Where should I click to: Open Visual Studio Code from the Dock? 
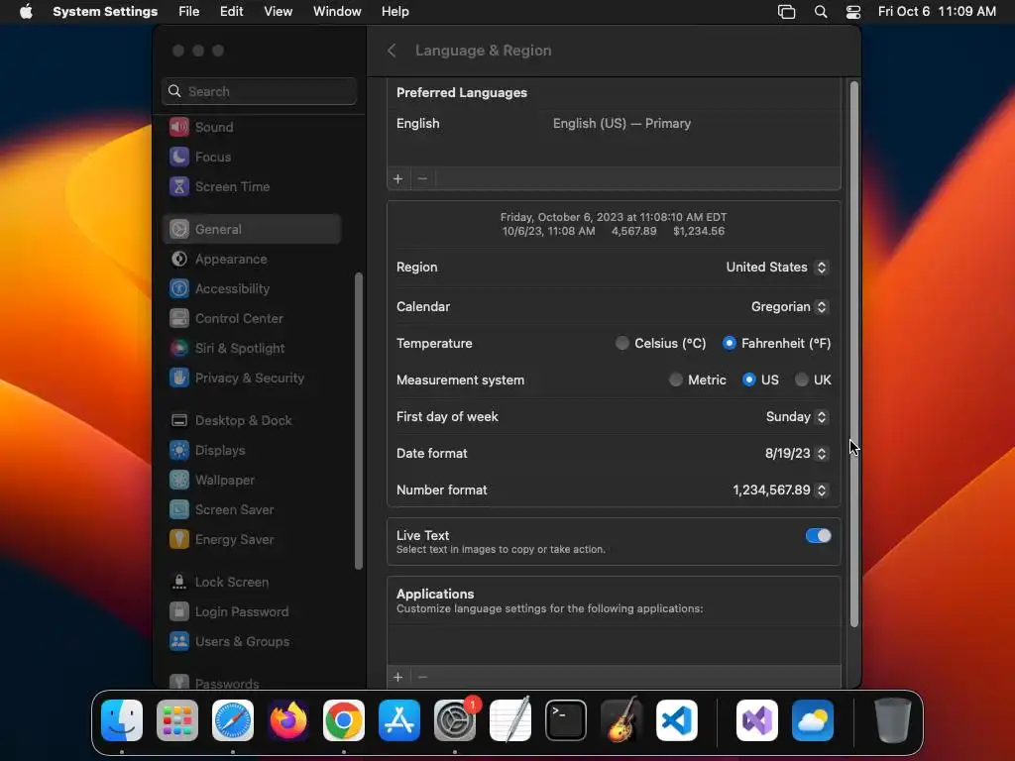pyautogui.click(x=677, y=720)
